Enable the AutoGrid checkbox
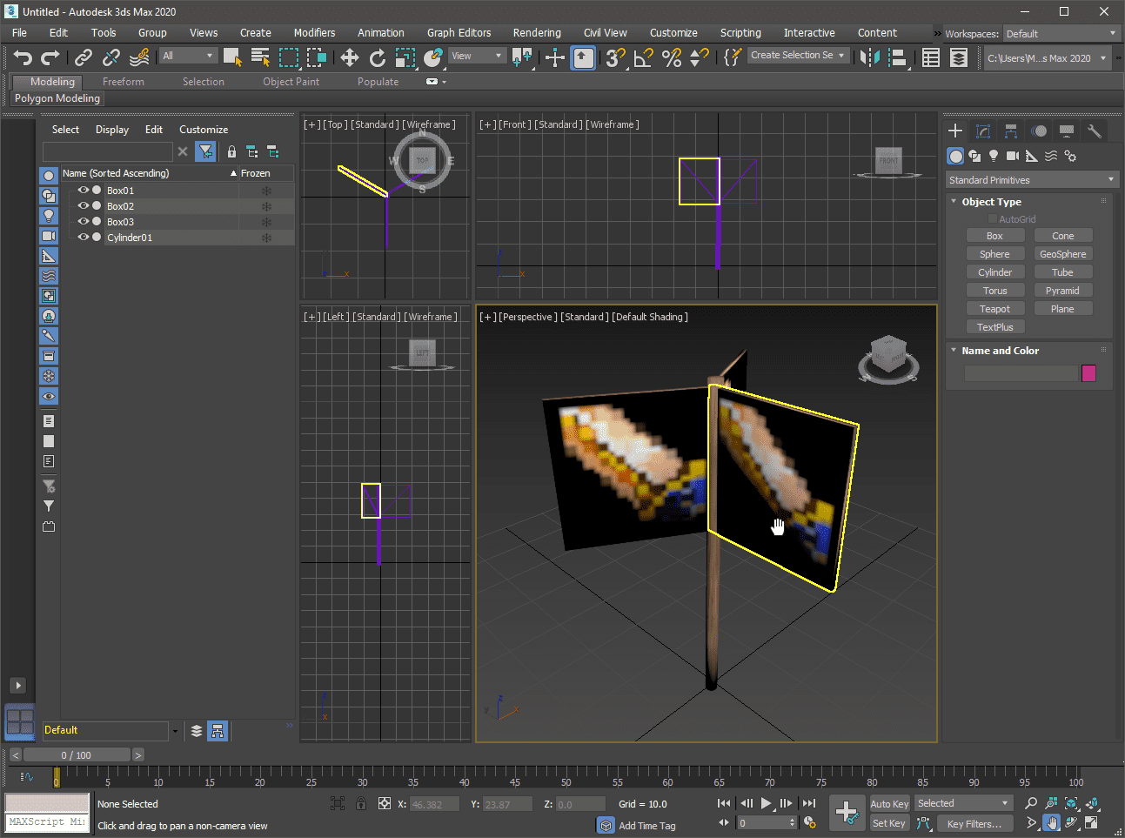Screen dimensions: 1125x838 (x=992, y=219)
